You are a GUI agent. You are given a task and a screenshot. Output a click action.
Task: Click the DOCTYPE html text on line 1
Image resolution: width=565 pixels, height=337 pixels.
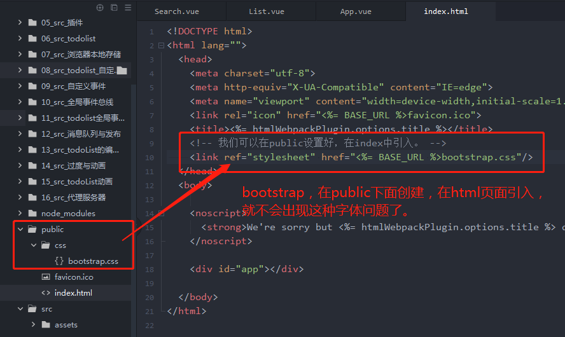point(209,31)
